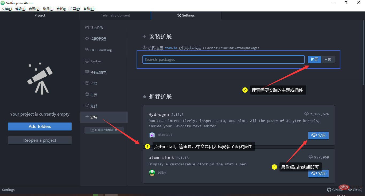Click paint bucket icon beside 主题
Image resolution: width=365 pixels, height=196 pixels.
pos(87,94)
